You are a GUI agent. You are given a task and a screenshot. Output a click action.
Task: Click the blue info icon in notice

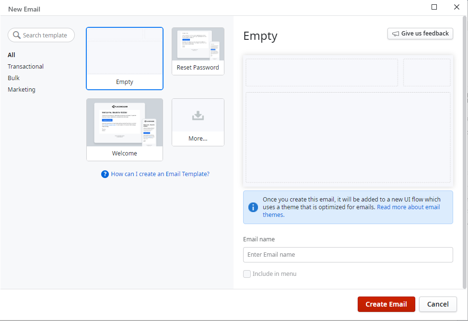(253, 207)
